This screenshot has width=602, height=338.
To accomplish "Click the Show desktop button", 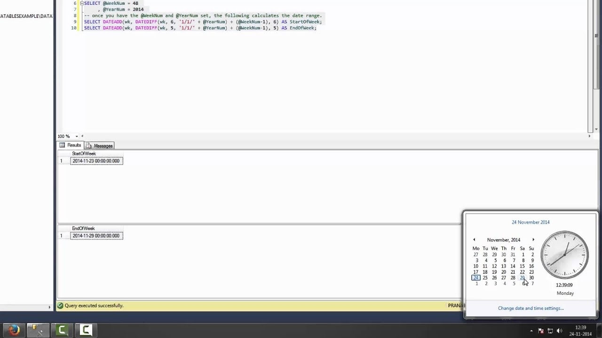I will (x=599, y=330).
